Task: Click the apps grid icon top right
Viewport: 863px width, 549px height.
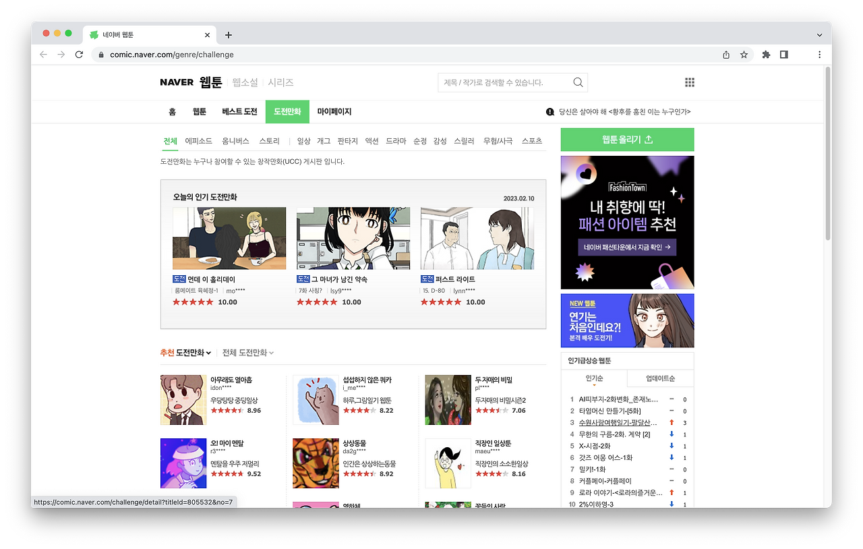Action: coord(689,82)
